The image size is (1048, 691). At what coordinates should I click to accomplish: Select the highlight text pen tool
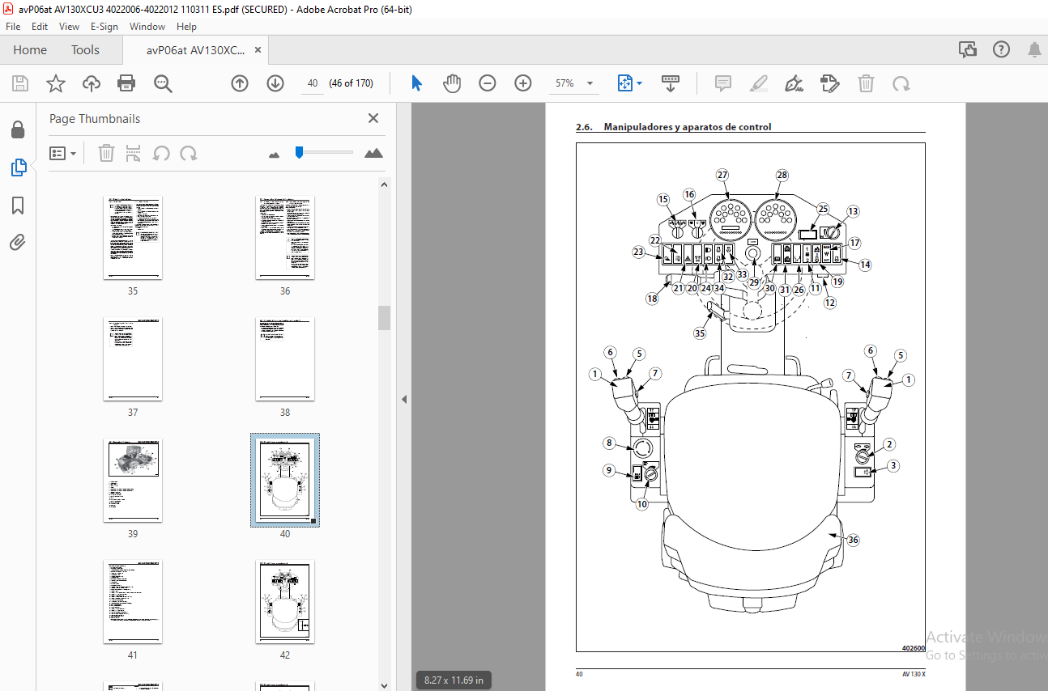759,83
